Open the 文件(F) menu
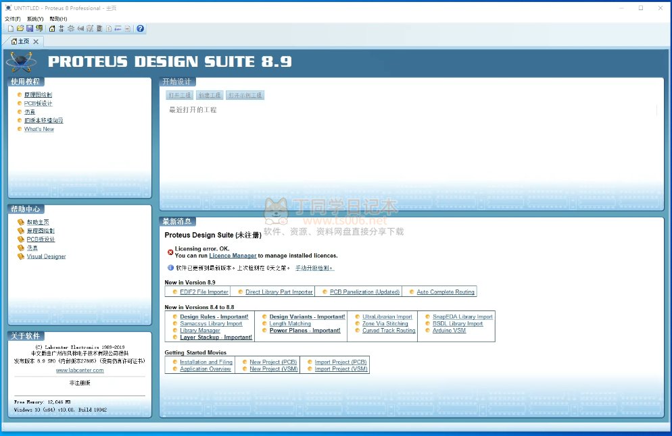Viewport: 672px width, 436px height. (13, 19)
